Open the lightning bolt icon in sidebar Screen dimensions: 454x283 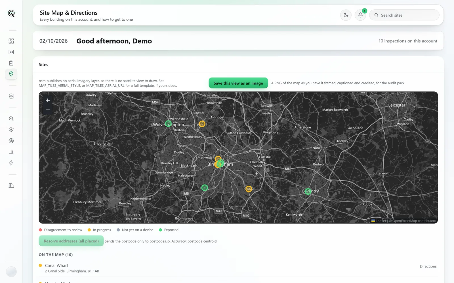(x=11, y=163)
